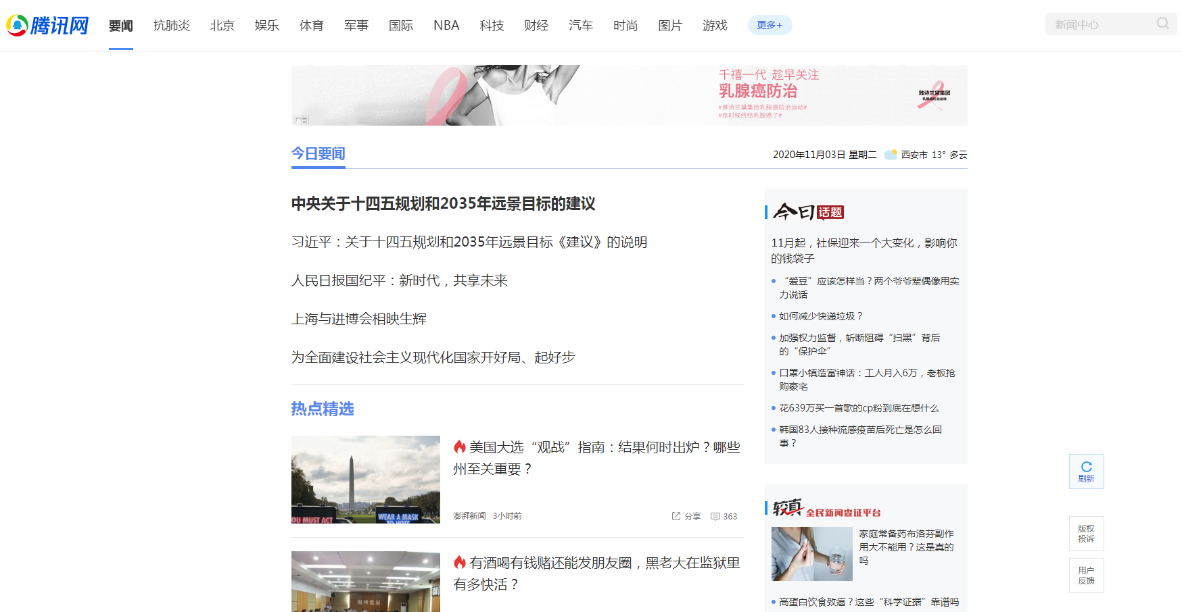Click the share icon under US election article

pyautogui.click(x=676, y=516)
